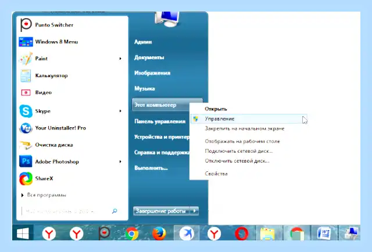Expand the Skype submenu arrow

click(120, 111)
